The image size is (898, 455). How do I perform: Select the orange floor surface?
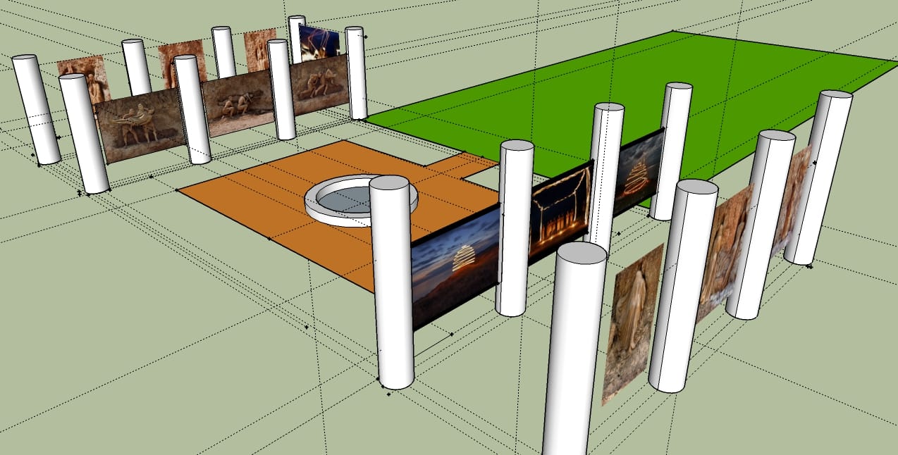click(282, 204)
